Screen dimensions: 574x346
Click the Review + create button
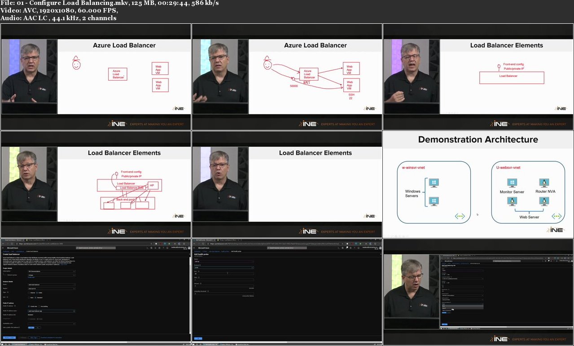click(9, 337)
